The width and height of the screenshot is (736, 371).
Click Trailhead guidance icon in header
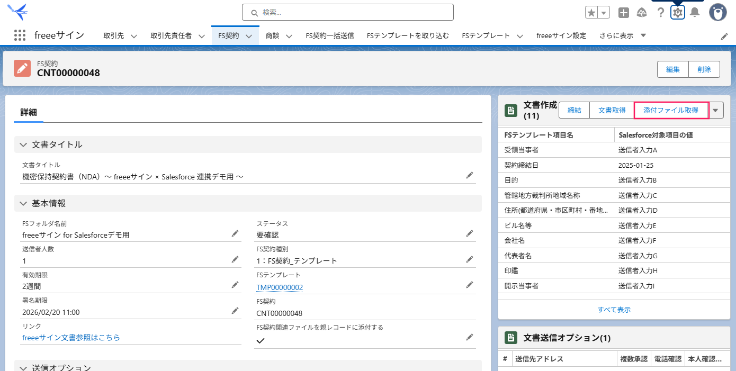pos(642,13)
